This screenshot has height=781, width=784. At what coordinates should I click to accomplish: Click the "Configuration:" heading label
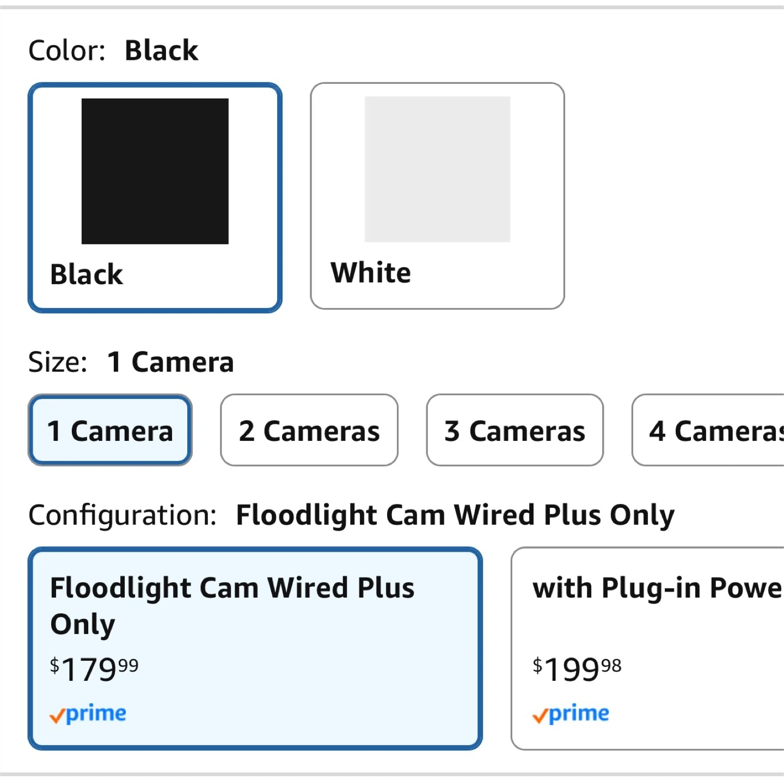pyautogui.click(x=122, y=515)
